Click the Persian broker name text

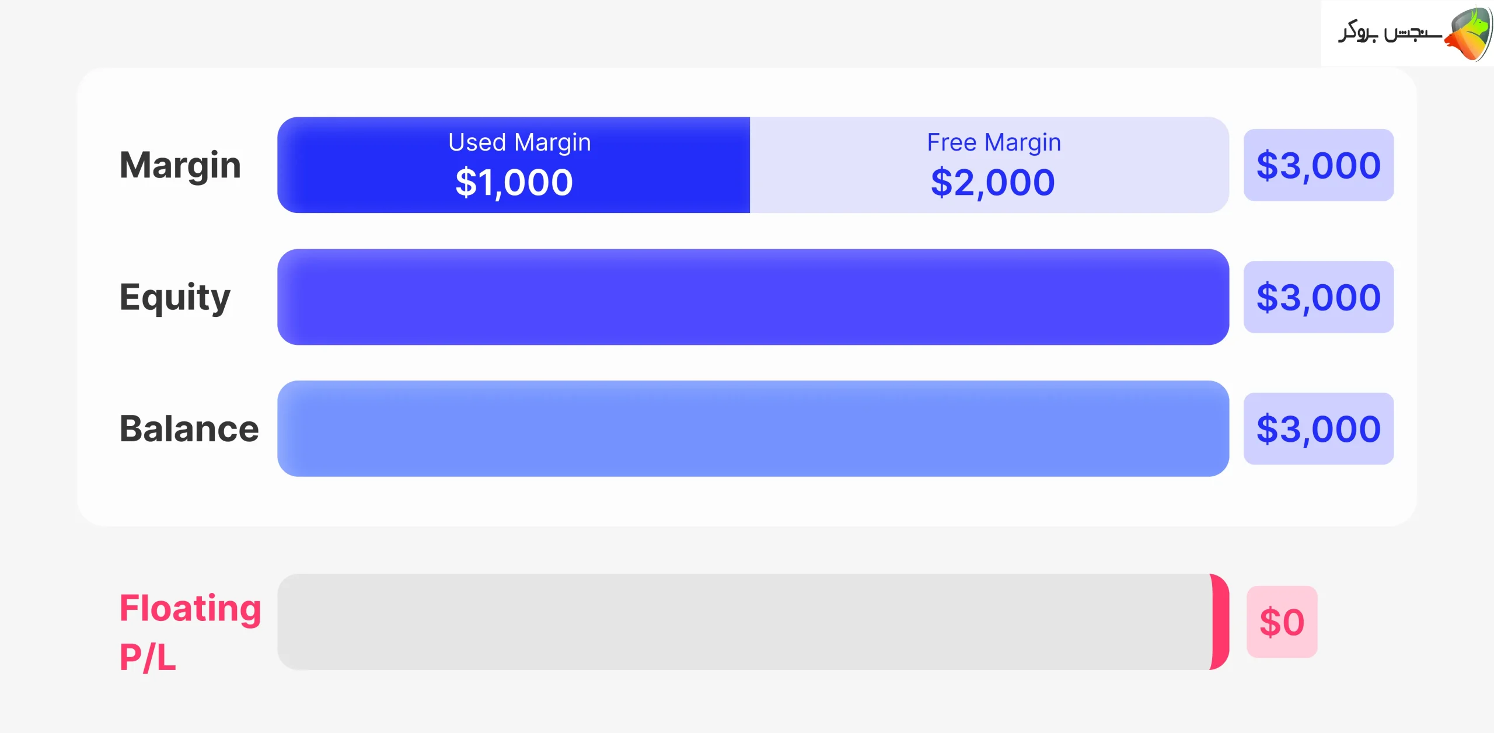point(1390,33)
